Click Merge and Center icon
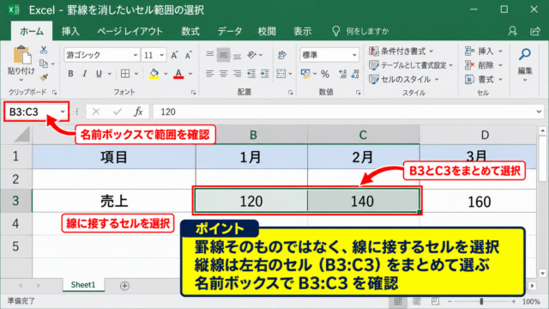 point(281,74)
